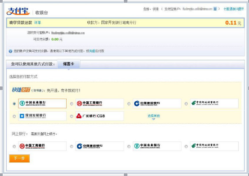
Task: Click the 收款方：国家开发银行湖南分行 text
Action: click(112, 23)
